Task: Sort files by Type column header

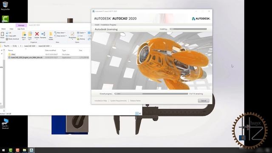Action: point(64,50)
